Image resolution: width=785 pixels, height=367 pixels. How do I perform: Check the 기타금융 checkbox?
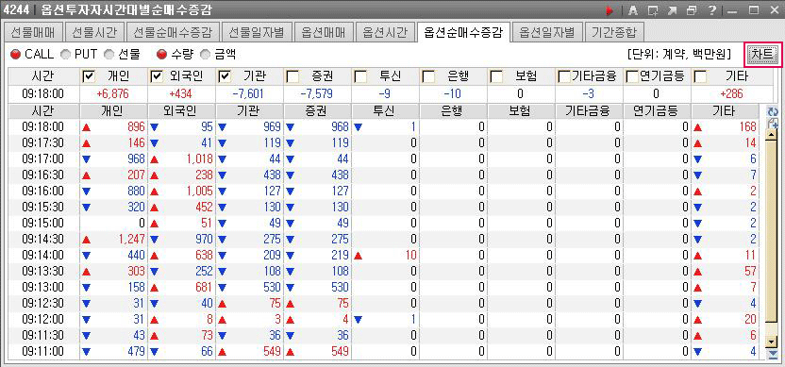(x=564, y=76)
